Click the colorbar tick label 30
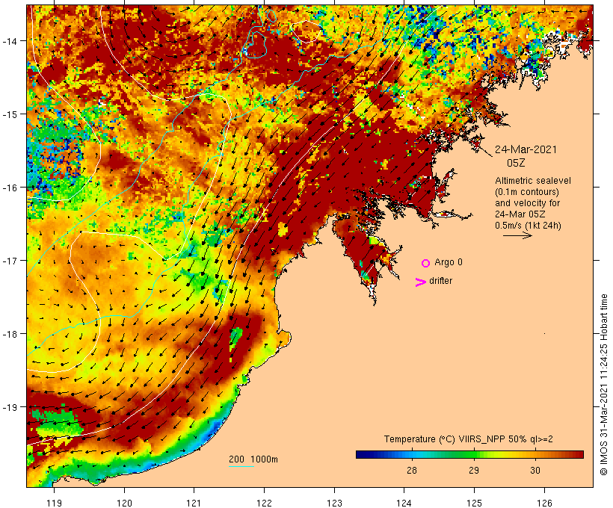Image resolution: width=613 pixels, height=508 pixels. (535, 470)
